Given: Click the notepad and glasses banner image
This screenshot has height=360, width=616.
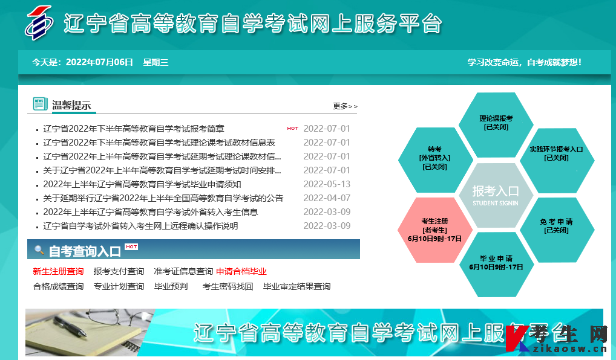Looking at the screenshot, I should [x=88, y=332].
